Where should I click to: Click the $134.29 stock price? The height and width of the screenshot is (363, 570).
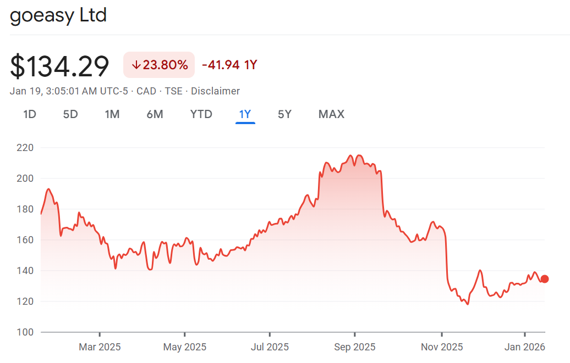click(x=59, y=66)
